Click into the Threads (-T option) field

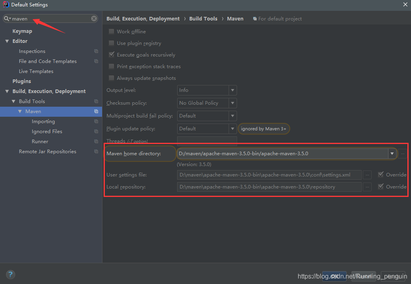point(207,141)
